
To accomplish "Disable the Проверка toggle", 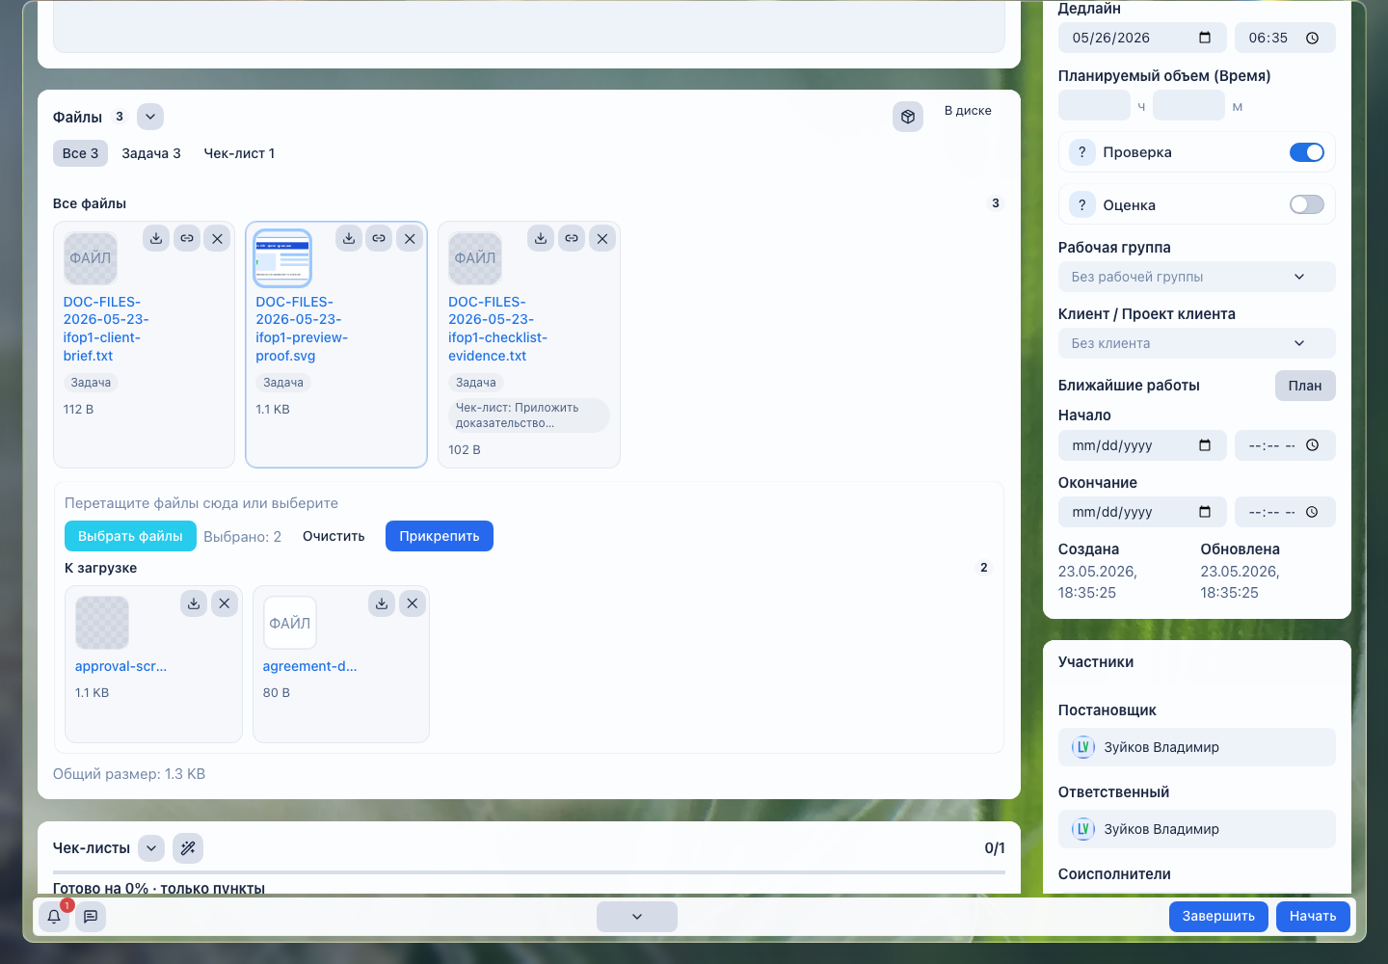I will [1306, 152].
